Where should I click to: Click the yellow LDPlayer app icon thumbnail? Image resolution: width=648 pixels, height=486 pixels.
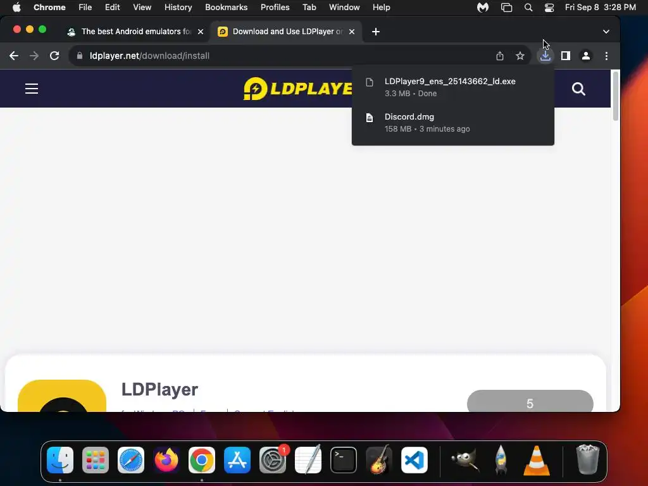click(x=62, y=396)
